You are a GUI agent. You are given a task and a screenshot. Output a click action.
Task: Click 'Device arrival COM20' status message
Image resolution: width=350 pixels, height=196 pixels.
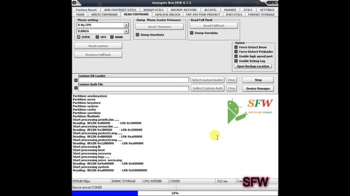[87, 187]
